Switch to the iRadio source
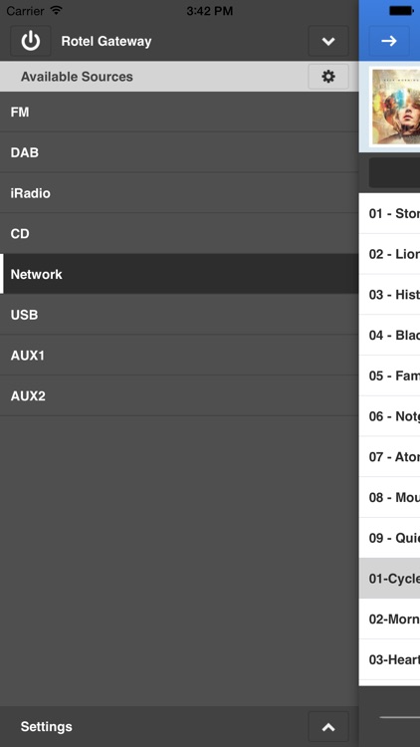420x747 pixels. 179,193
